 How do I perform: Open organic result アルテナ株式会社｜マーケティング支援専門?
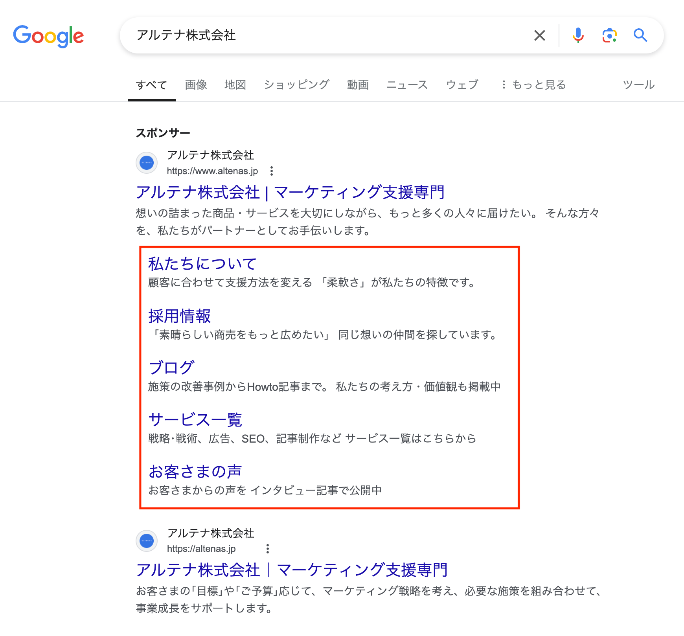pyautogui.click(x=292, y=570)
